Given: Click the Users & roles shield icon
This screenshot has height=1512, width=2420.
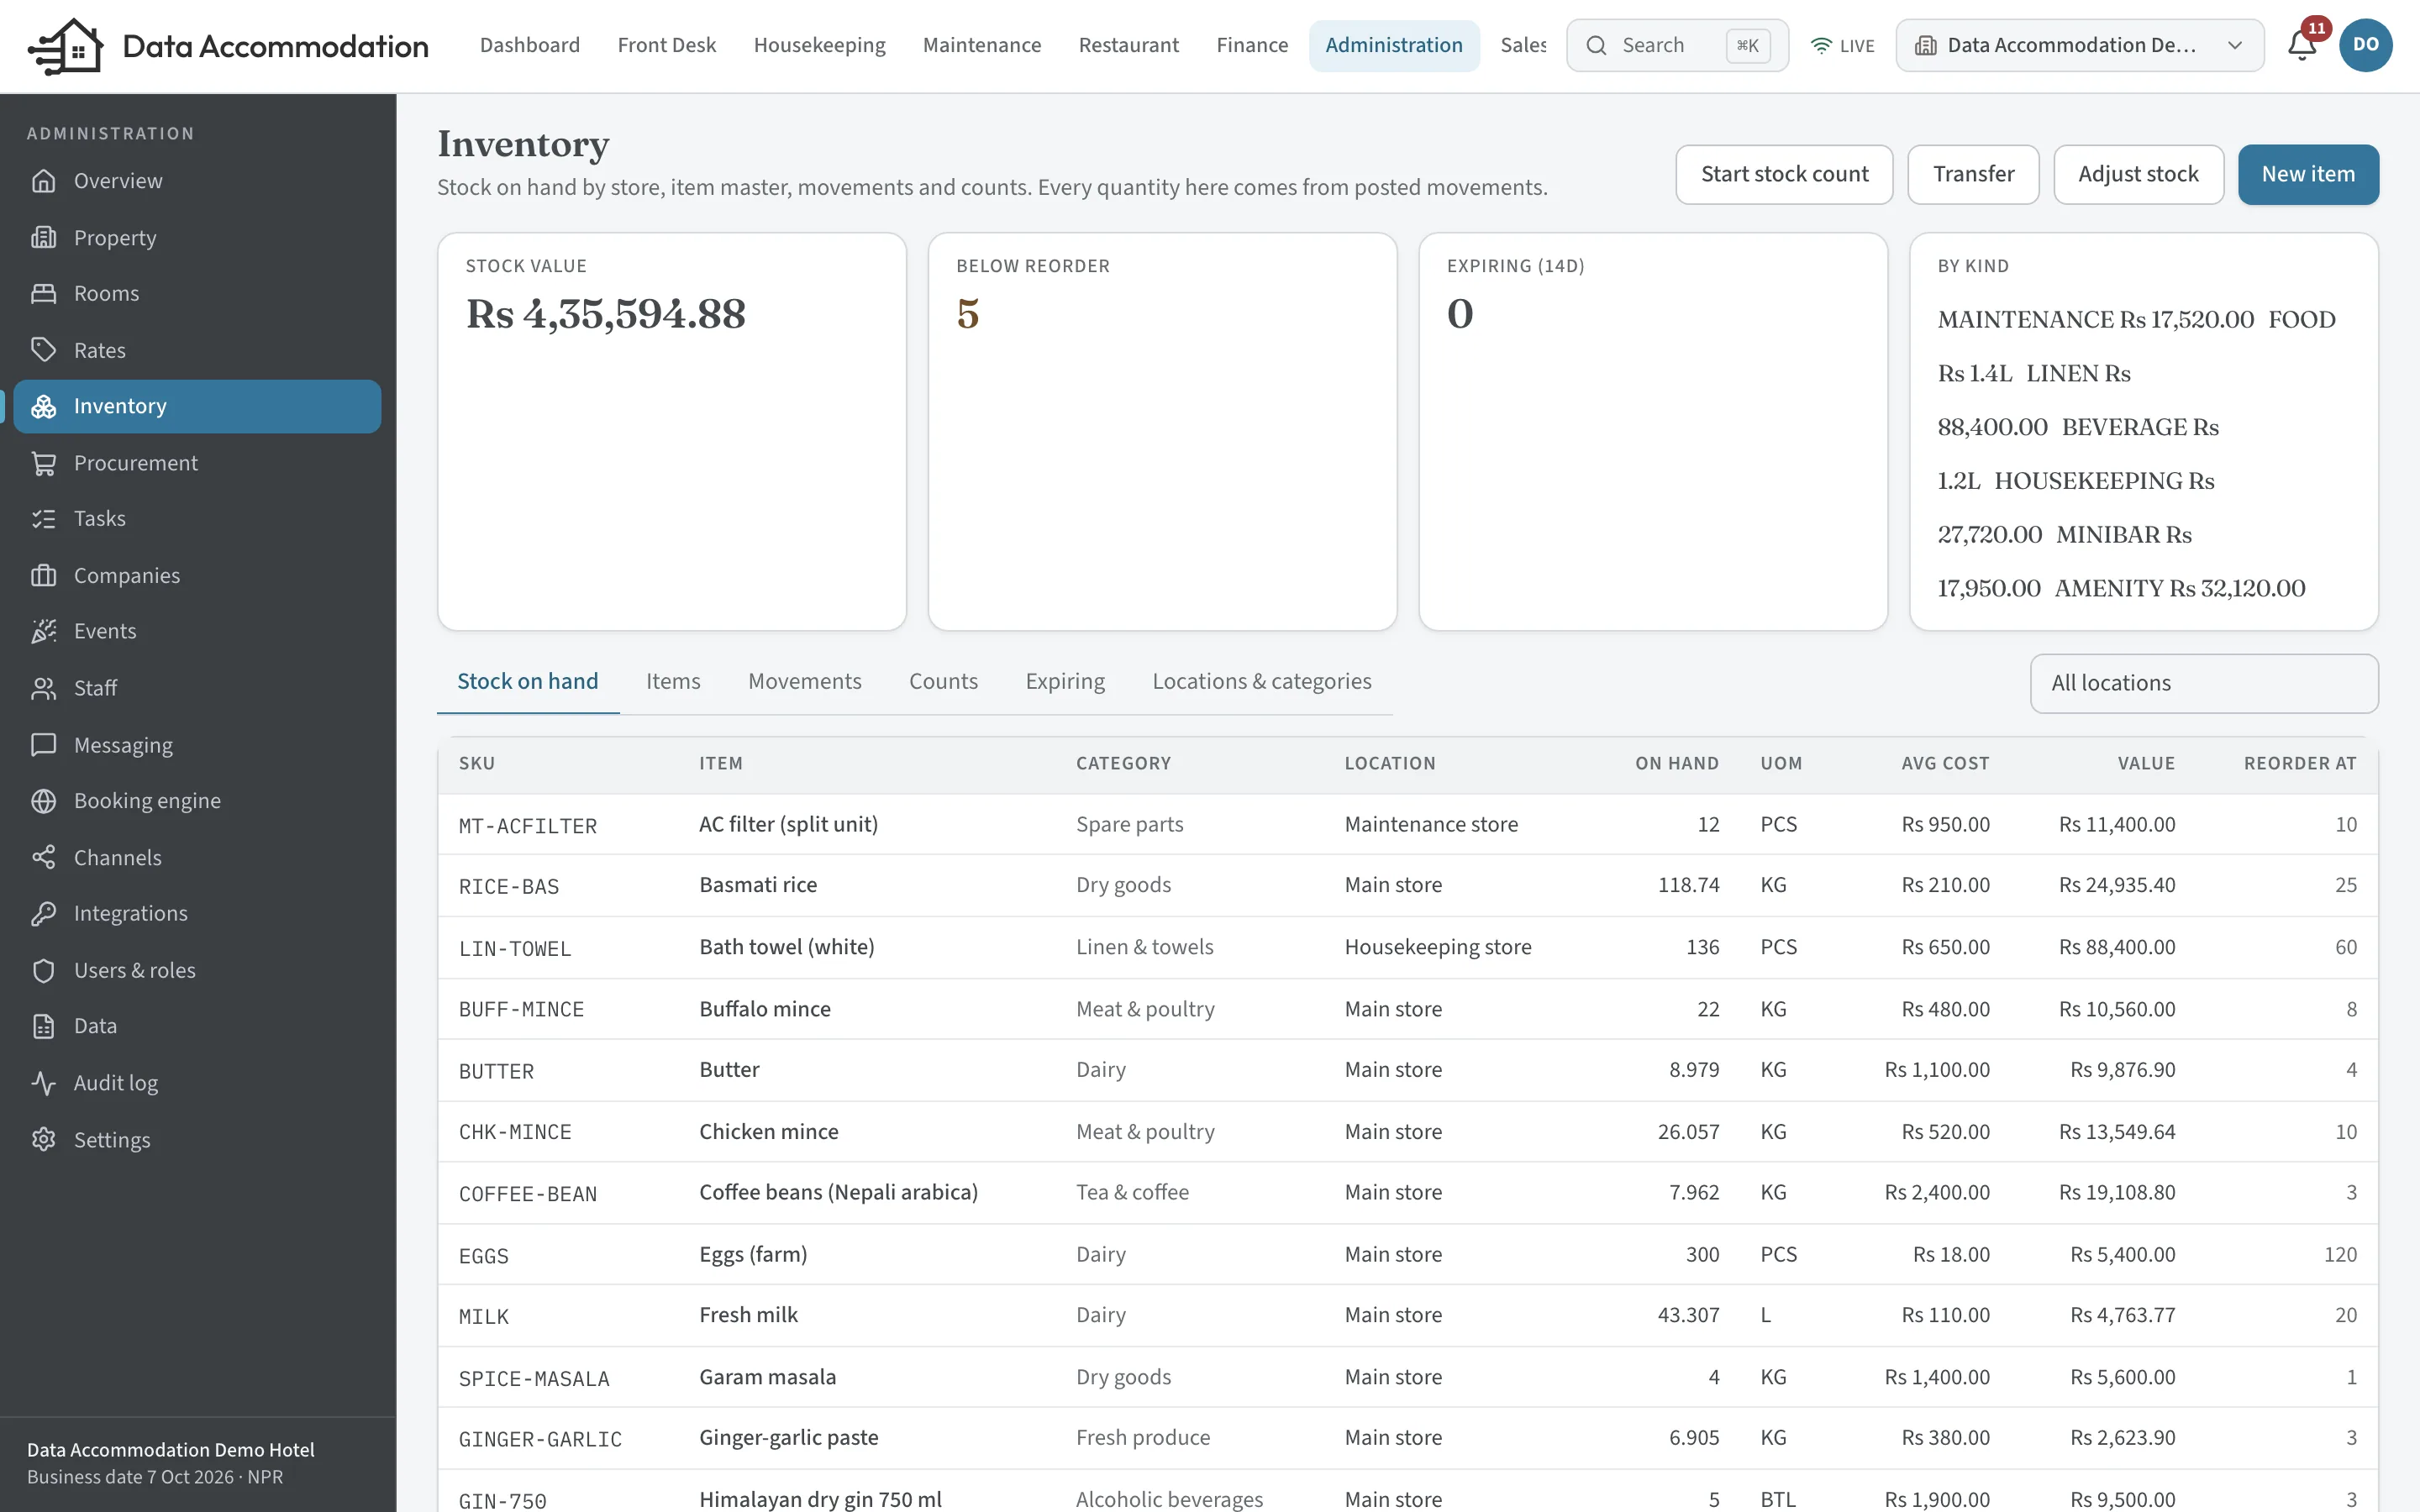Looking at the screenshot, I should [43, 970].
